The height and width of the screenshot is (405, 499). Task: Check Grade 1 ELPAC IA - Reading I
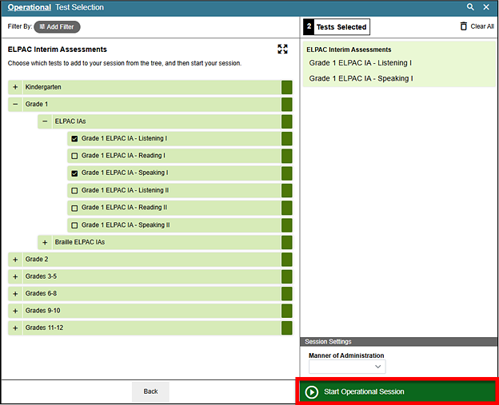click(74, 156)
